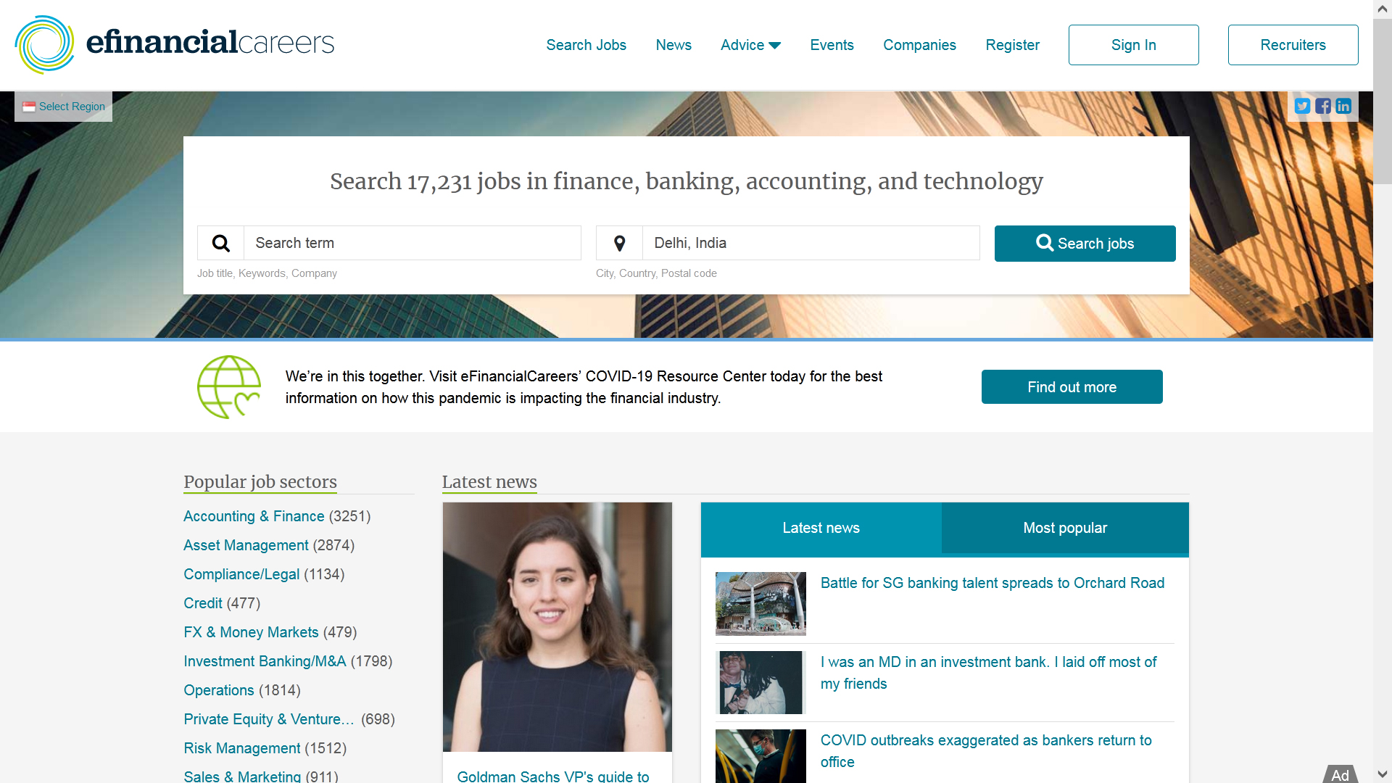Open COVID outbreaks exaggerated article
The image size is (1392, 783).
tap(986, 751)
